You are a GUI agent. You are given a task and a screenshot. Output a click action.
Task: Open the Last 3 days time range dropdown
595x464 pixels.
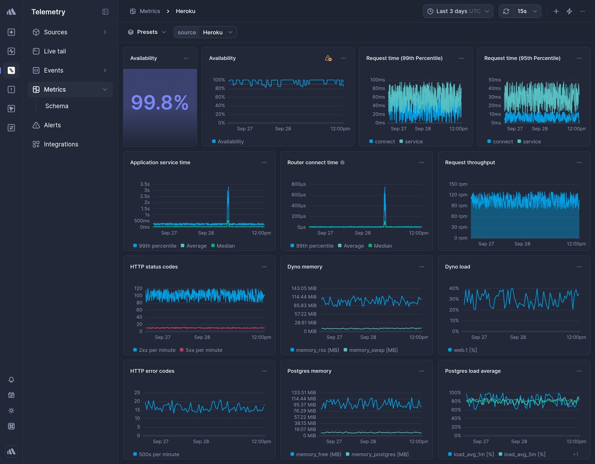(x=458, y=11)
